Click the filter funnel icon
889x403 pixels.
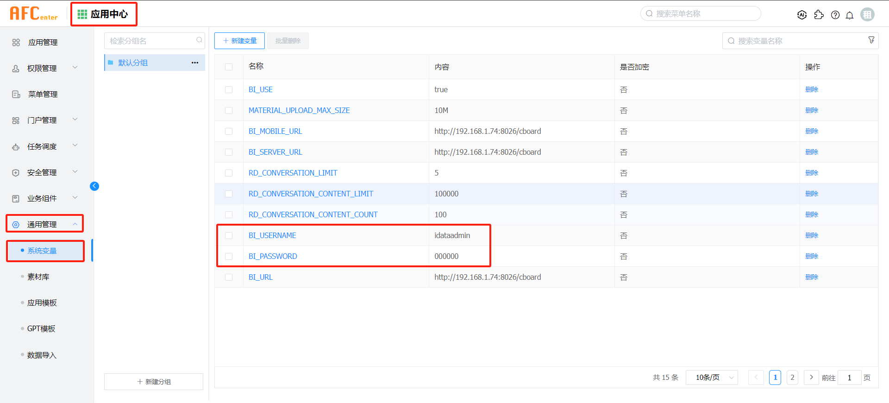(871, 40)
